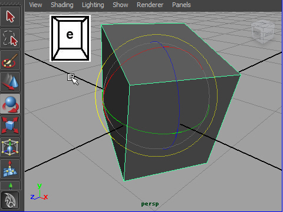Viewport: 283px width, 212px height.
Task: Open the Panels menu
Action: (x=182, y=5)
